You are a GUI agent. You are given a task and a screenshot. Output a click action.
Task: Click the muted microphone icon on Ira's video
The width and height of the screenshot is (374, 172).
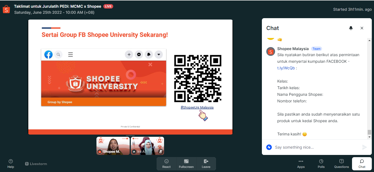161,152
